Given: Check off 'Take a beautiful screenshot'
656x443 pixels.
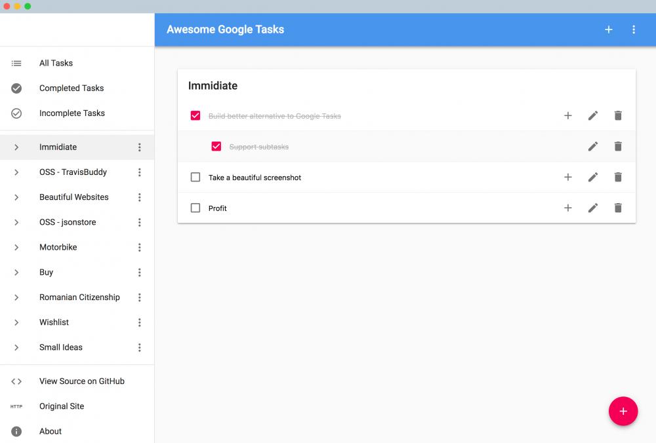Looking at the screenshot, I should [195, 177].
